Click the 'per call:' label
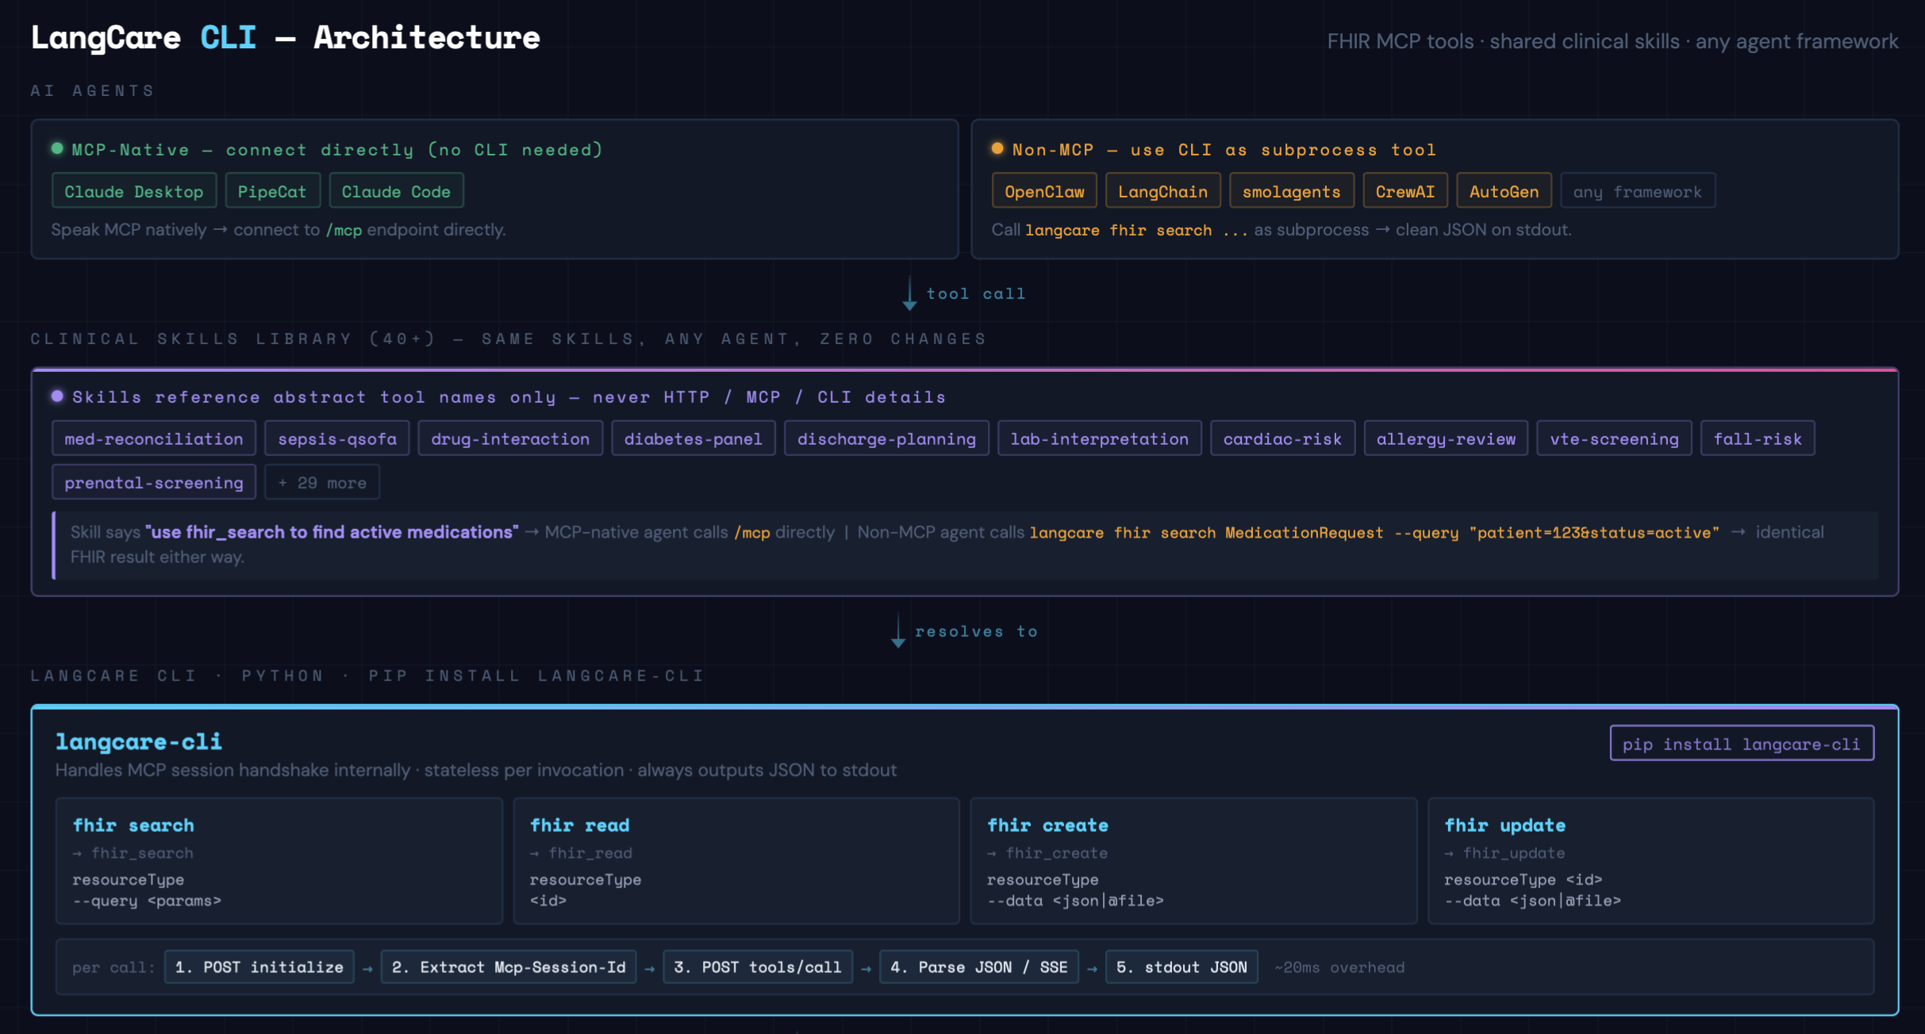The height and width of the screenshot is (1034, 1925). [113, 967]
